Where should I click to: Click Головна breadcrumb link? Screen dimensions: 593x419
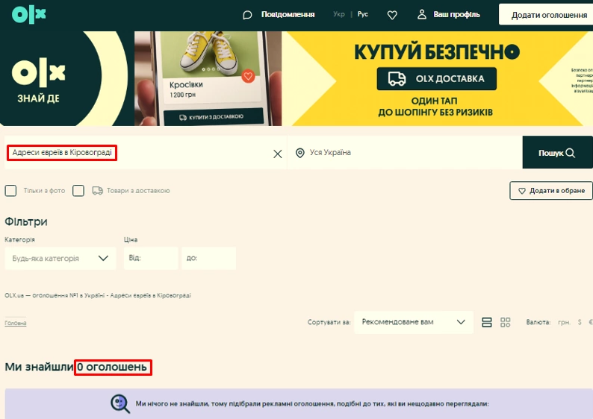pyautogui.click(x=16, y=323)
